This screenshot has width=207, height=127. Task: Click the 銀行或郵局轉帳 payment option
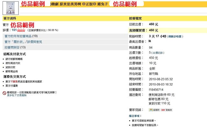coord(14,59)
